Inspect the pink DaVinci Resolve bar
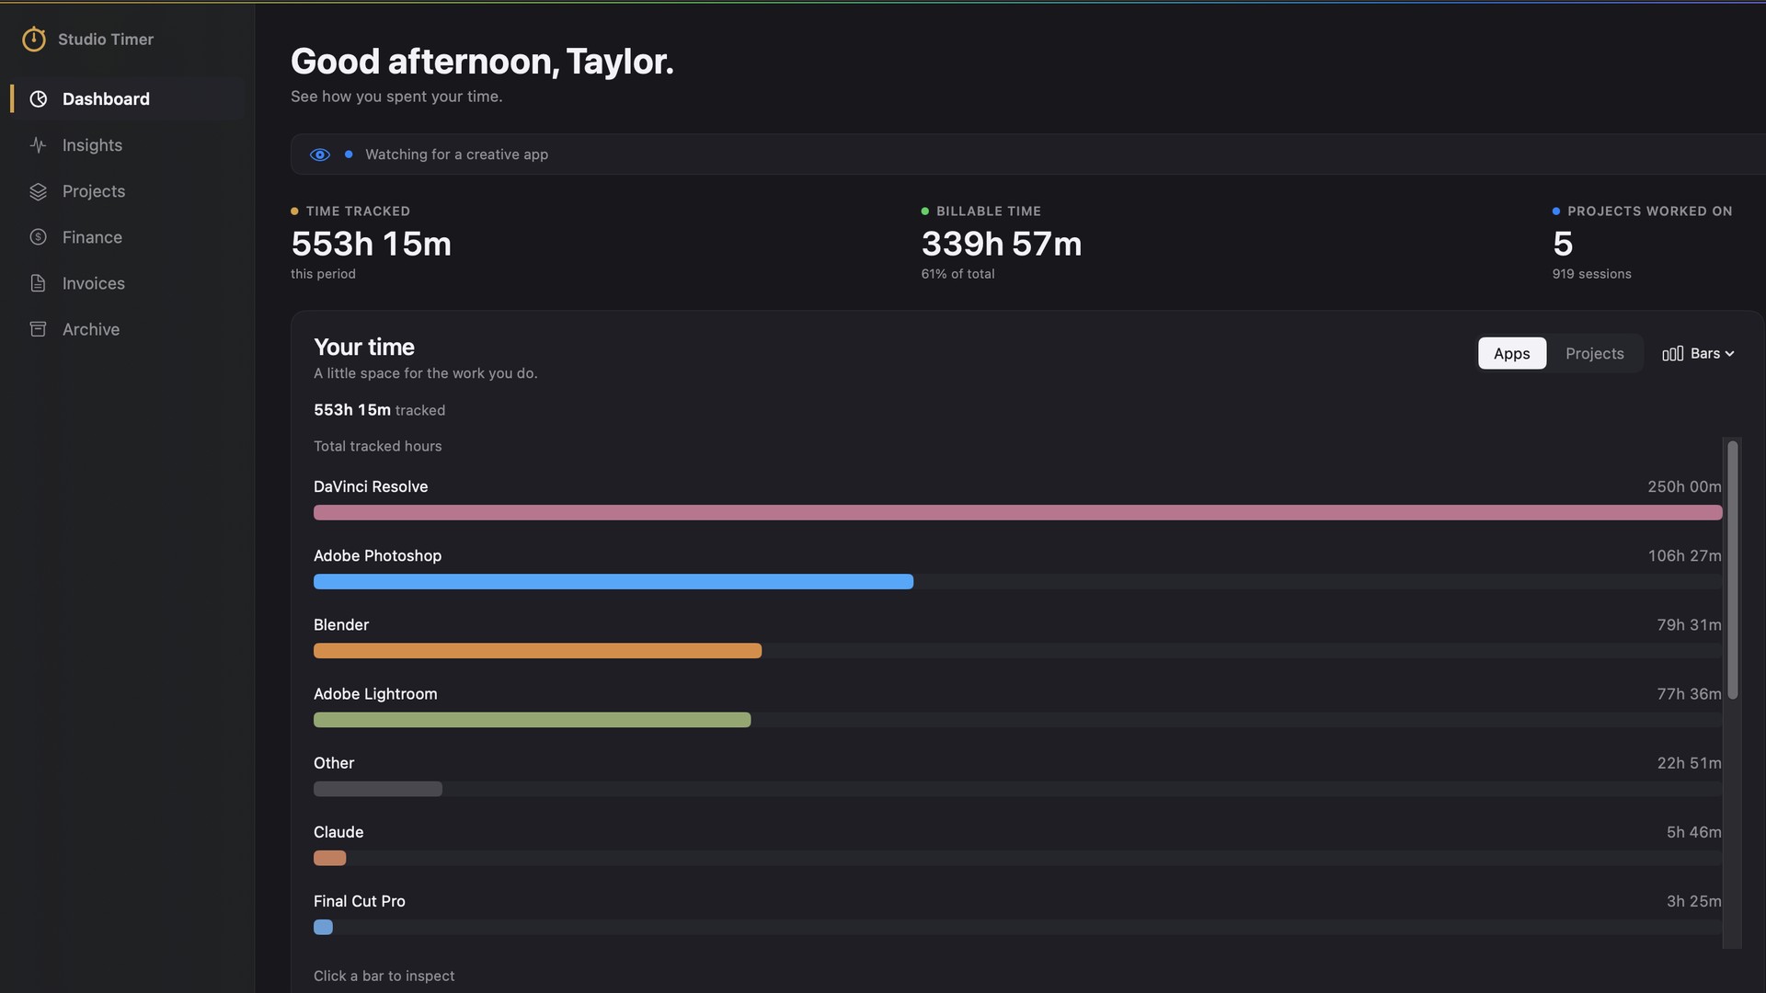 click(x=1017, y=513)
